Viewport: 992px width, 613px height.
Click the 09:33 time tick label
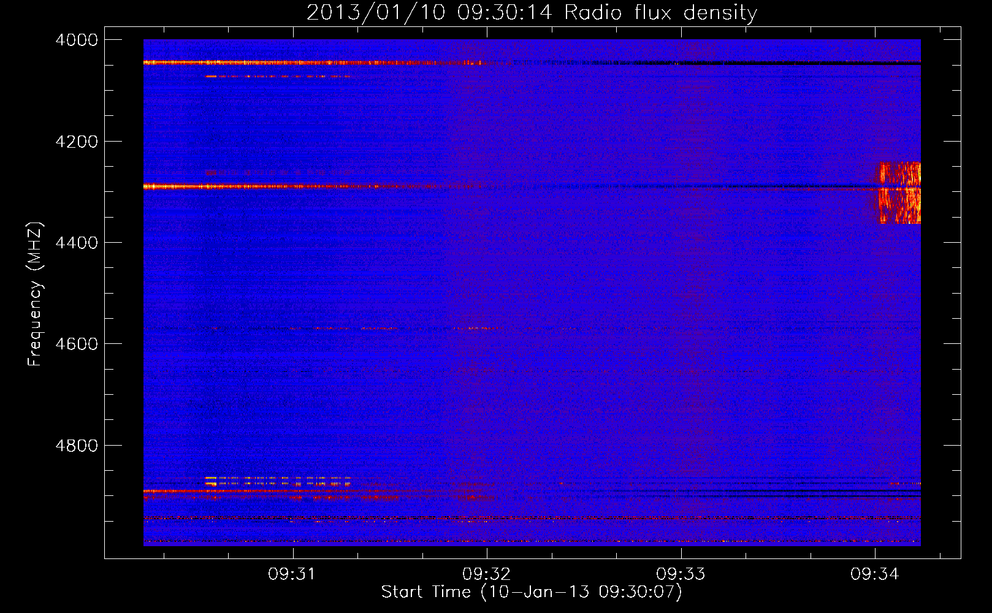tap(681, 574)
